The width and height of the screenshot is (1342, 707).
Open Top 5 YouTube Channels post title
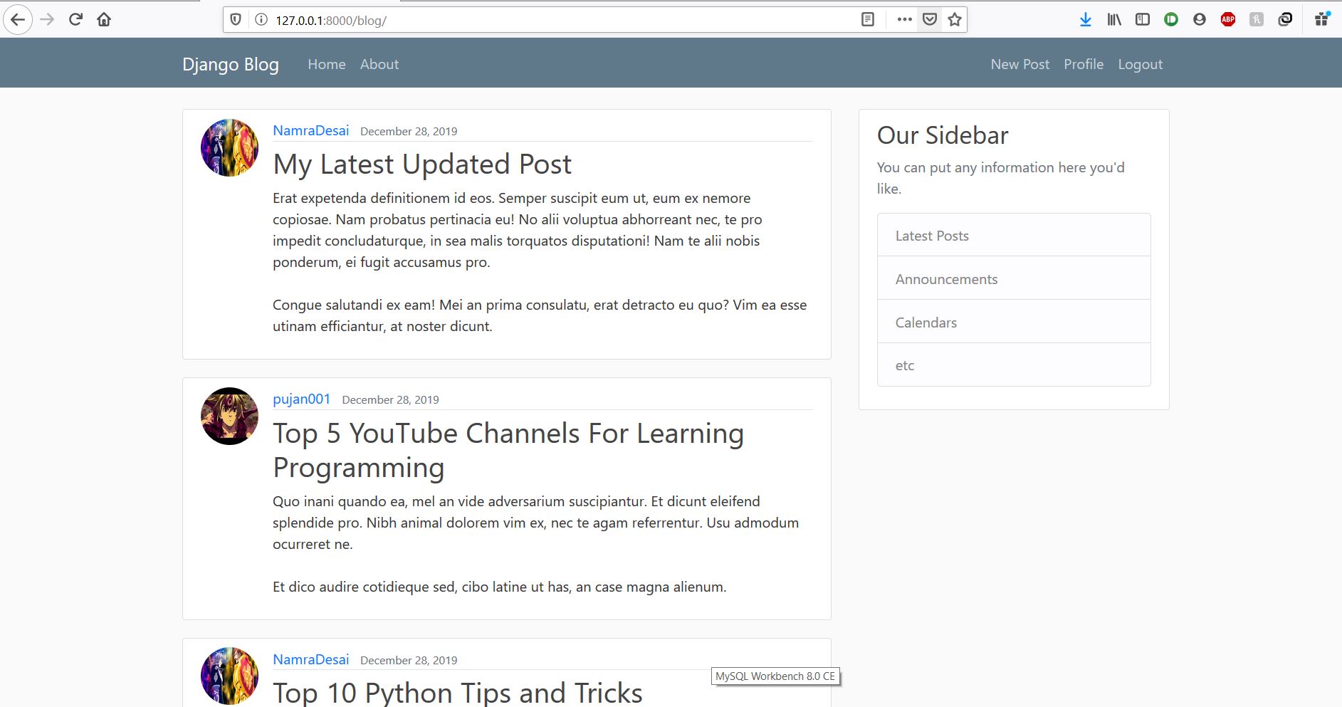[508, 450]
